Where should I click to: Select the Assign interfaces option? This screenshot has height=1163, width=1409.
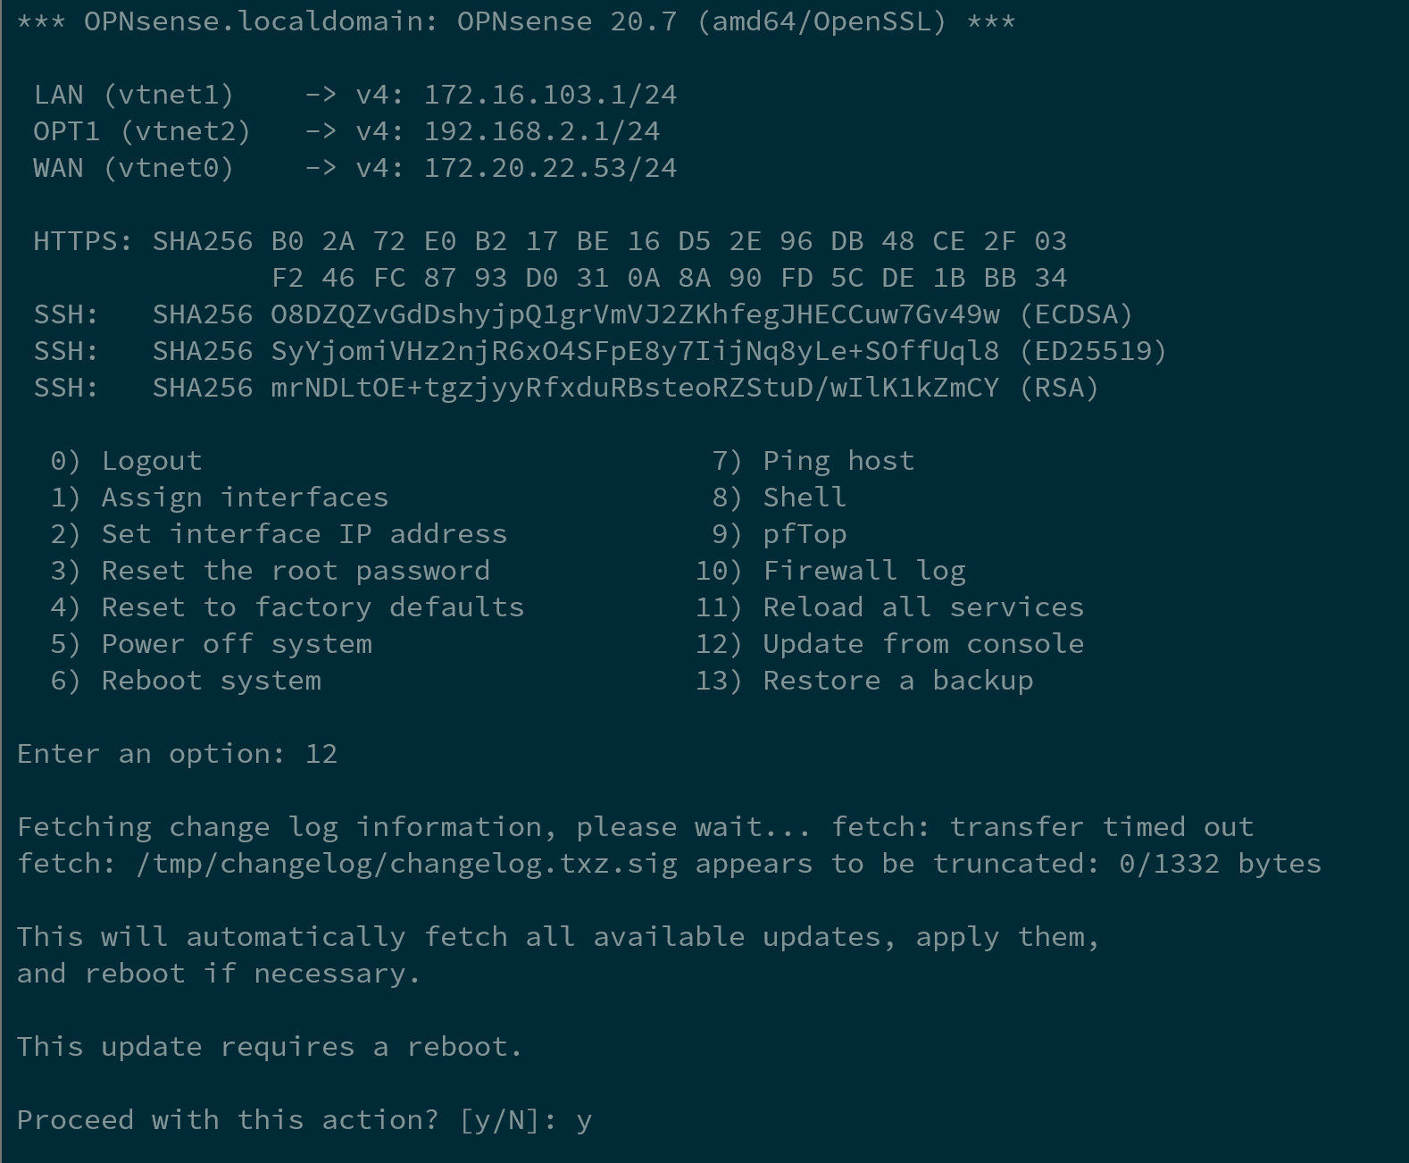[x=244, y=498]
